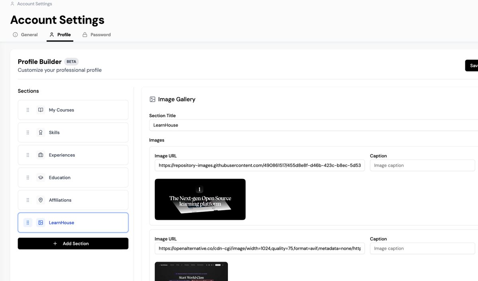
Task: Click the user icon in Account Settings breadcrumb
Action: point(12,4)
